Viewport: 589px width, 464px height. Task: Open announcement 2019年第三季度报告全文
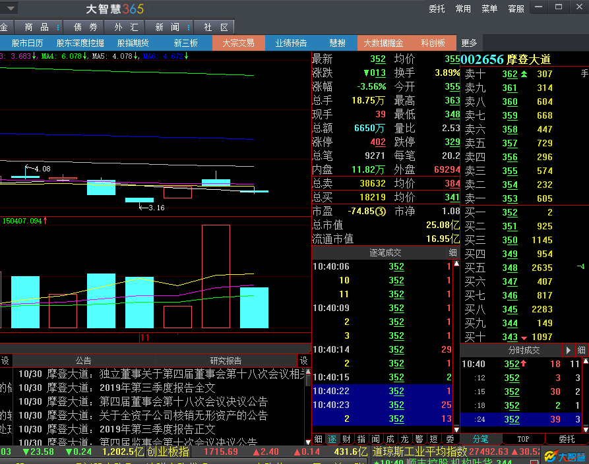pyautogui.click(x=117, y=388)
